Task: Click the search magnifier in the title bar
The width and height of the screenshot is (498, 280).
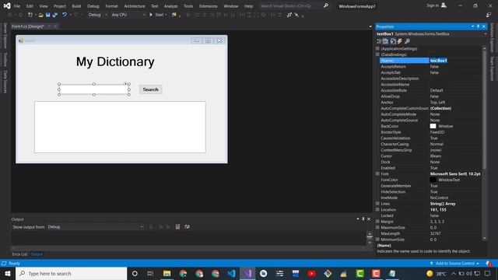Action: [326, 5]
